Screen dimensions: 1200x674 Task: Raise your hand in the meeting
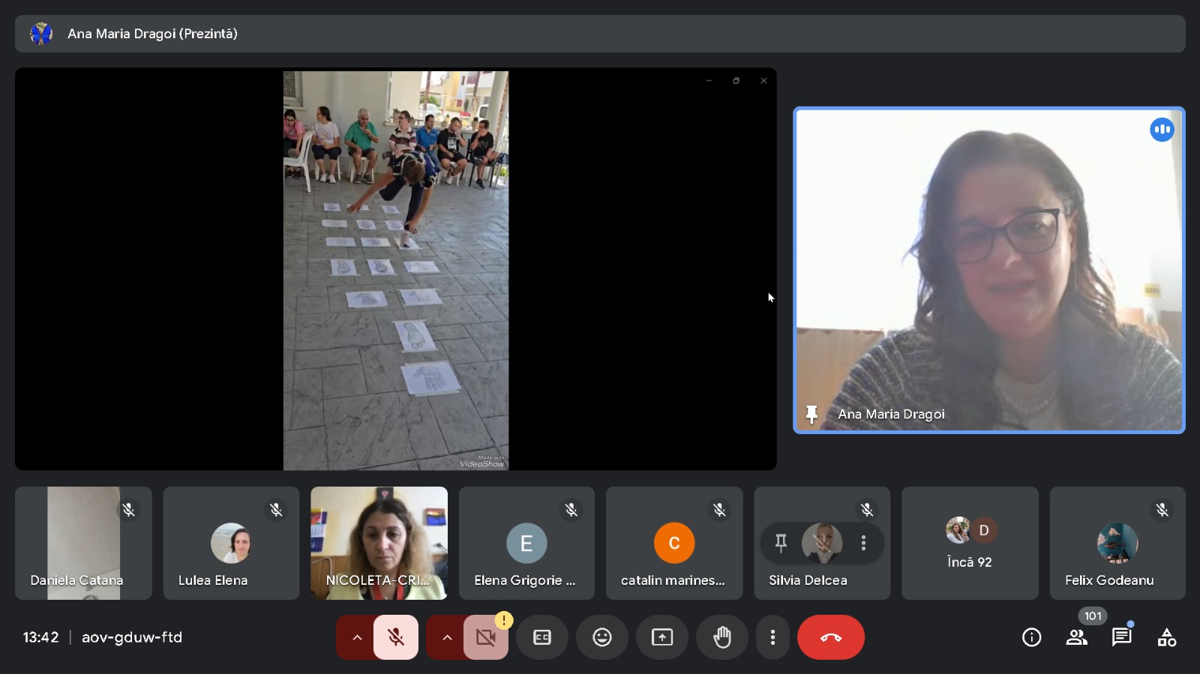click(x=721, y=637)
